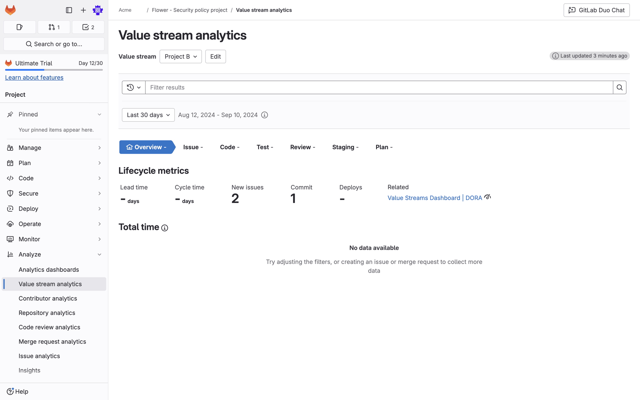Select the Code stage tab

(x=230, y=147)
